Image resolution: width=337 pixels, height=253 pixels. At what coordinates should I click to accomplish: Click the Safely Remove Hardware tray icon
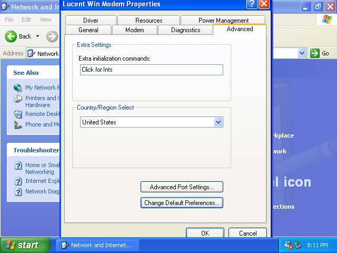tap(298, 245)
